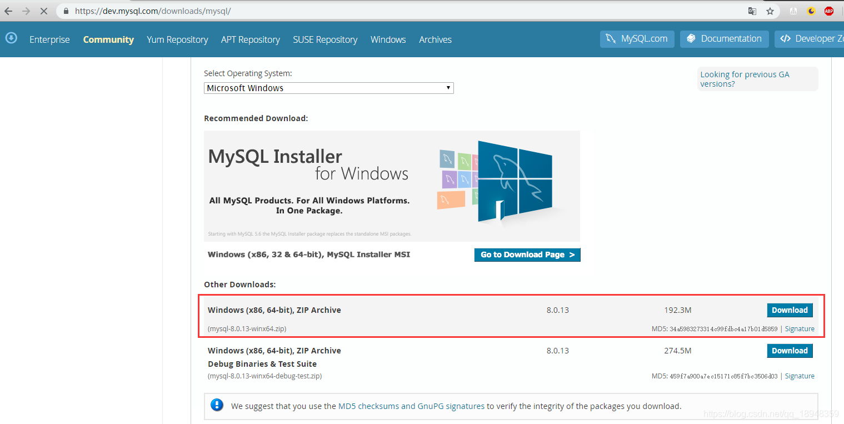Open Signature link for mysql-8.0.13-winx64.zip

click(x=800, y=329)
